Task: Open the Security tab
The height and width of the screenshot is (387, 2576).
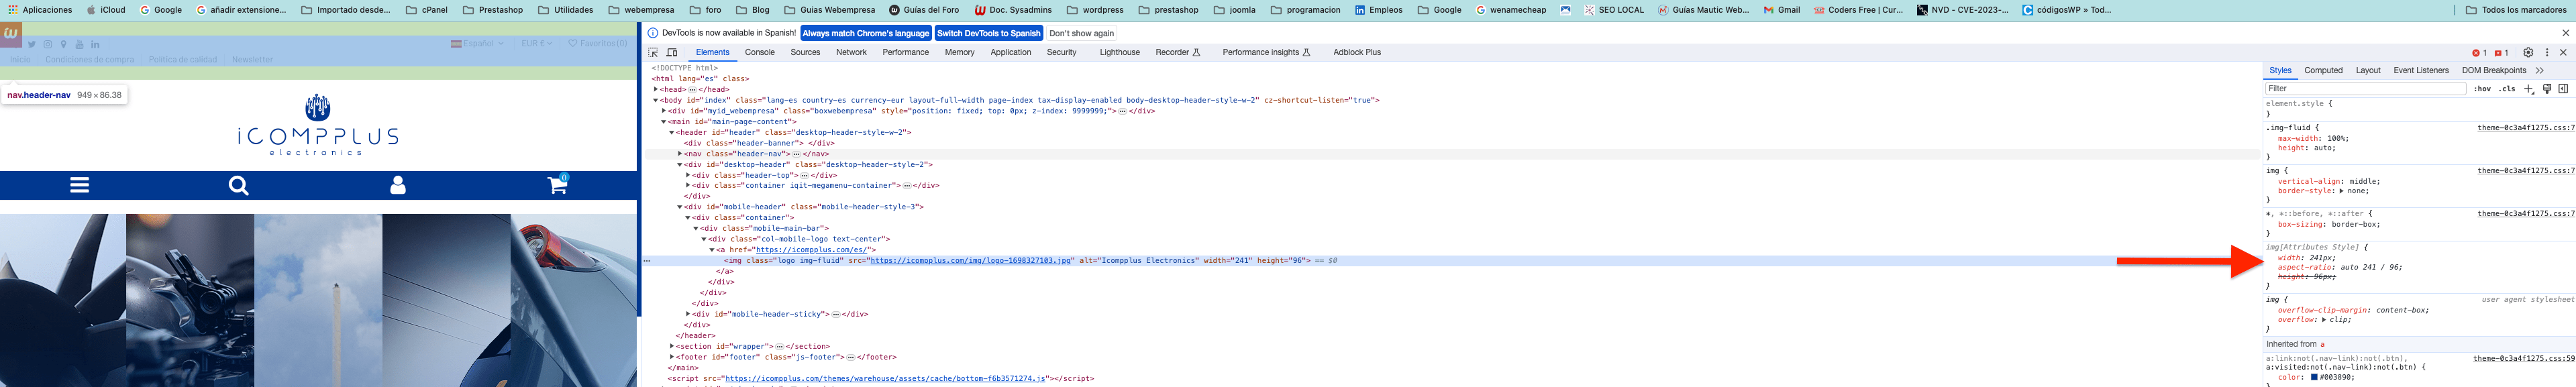Action: coord(1061,53)
